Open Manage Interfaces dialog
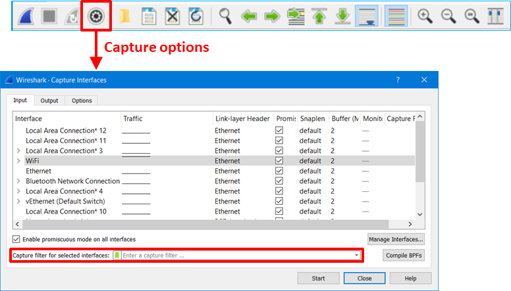 (396, 239)
